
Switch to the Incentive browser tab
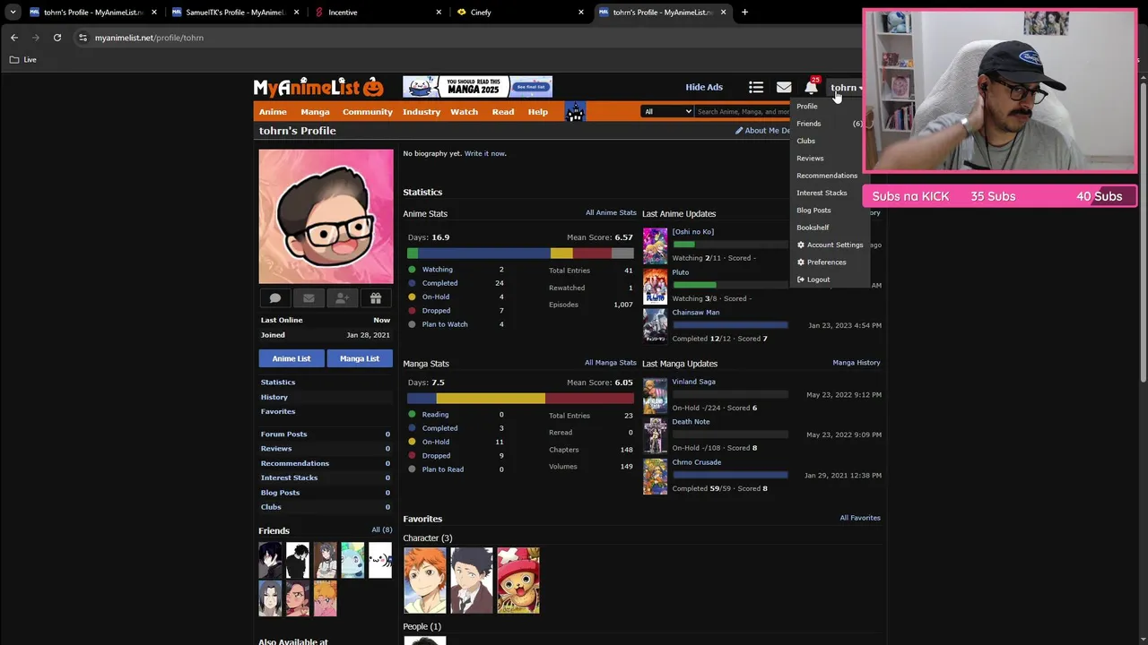pos(377,13)
